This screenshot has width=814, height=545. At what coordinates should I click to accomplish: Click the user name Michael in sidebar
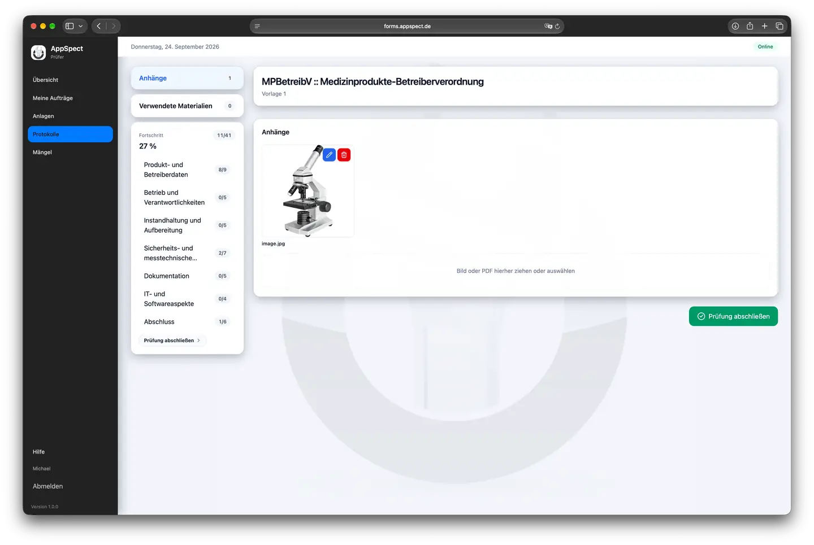pos(42,469)
